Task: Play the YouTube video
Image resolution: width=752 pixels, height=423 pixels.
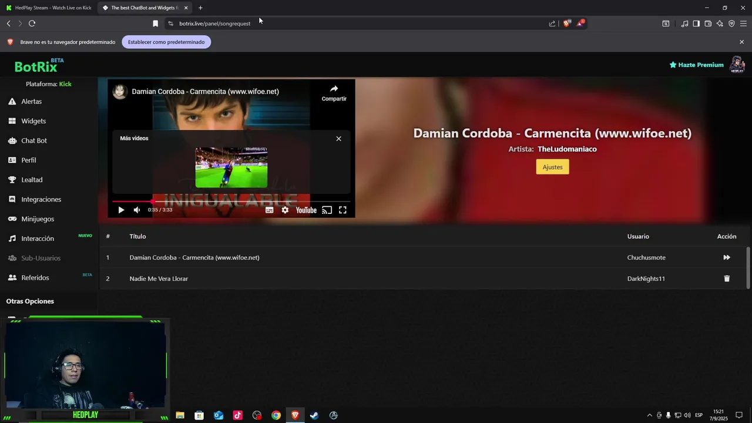Action: 121,210
